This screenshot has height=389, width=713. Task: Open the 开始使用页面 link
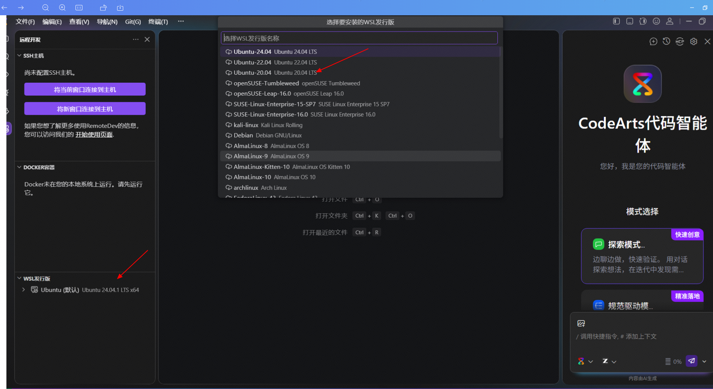[94, 134]
